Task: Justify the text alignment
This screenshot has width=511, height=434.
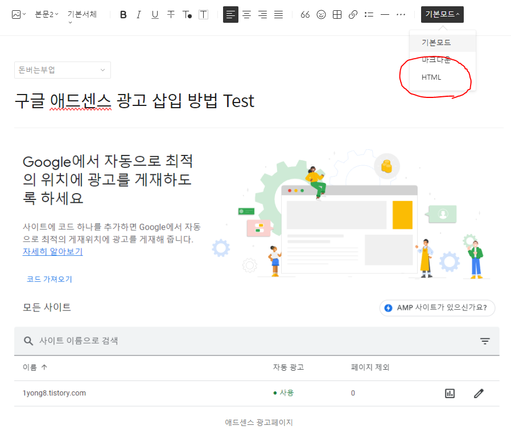Action: [x=278, y=15]
